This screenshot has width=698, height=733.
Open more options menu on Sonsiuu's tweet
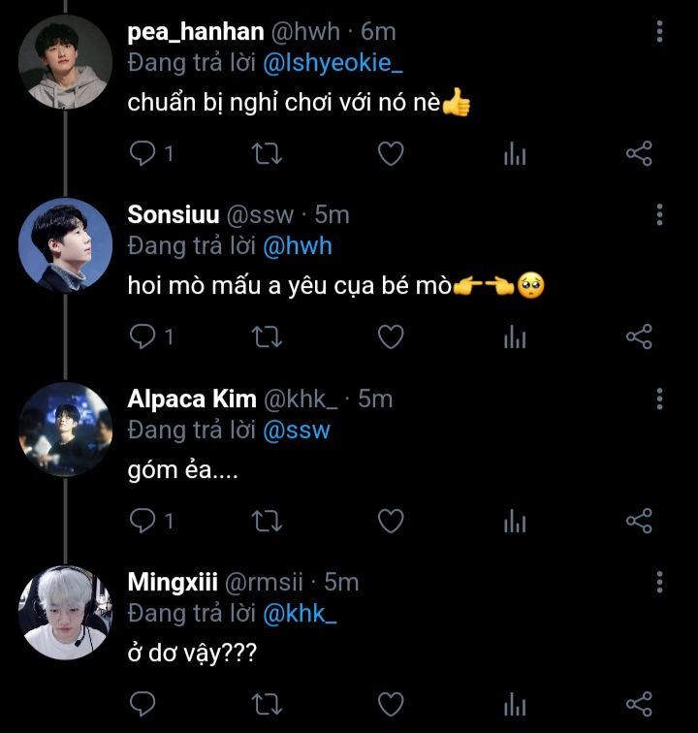point(659,214)
